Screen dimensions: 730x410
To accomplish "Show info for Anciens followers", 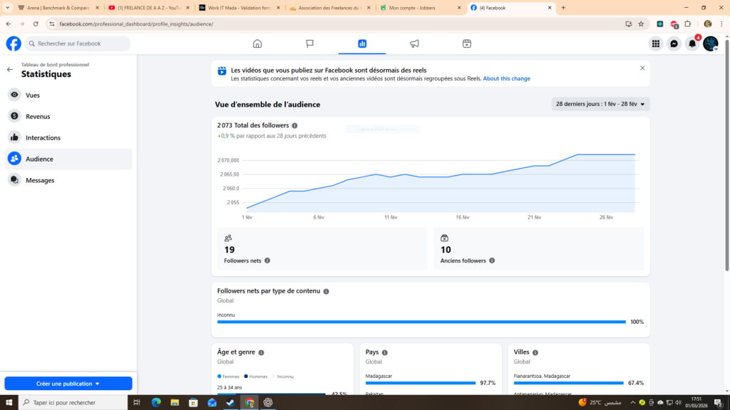I will (x=492, y=261).
